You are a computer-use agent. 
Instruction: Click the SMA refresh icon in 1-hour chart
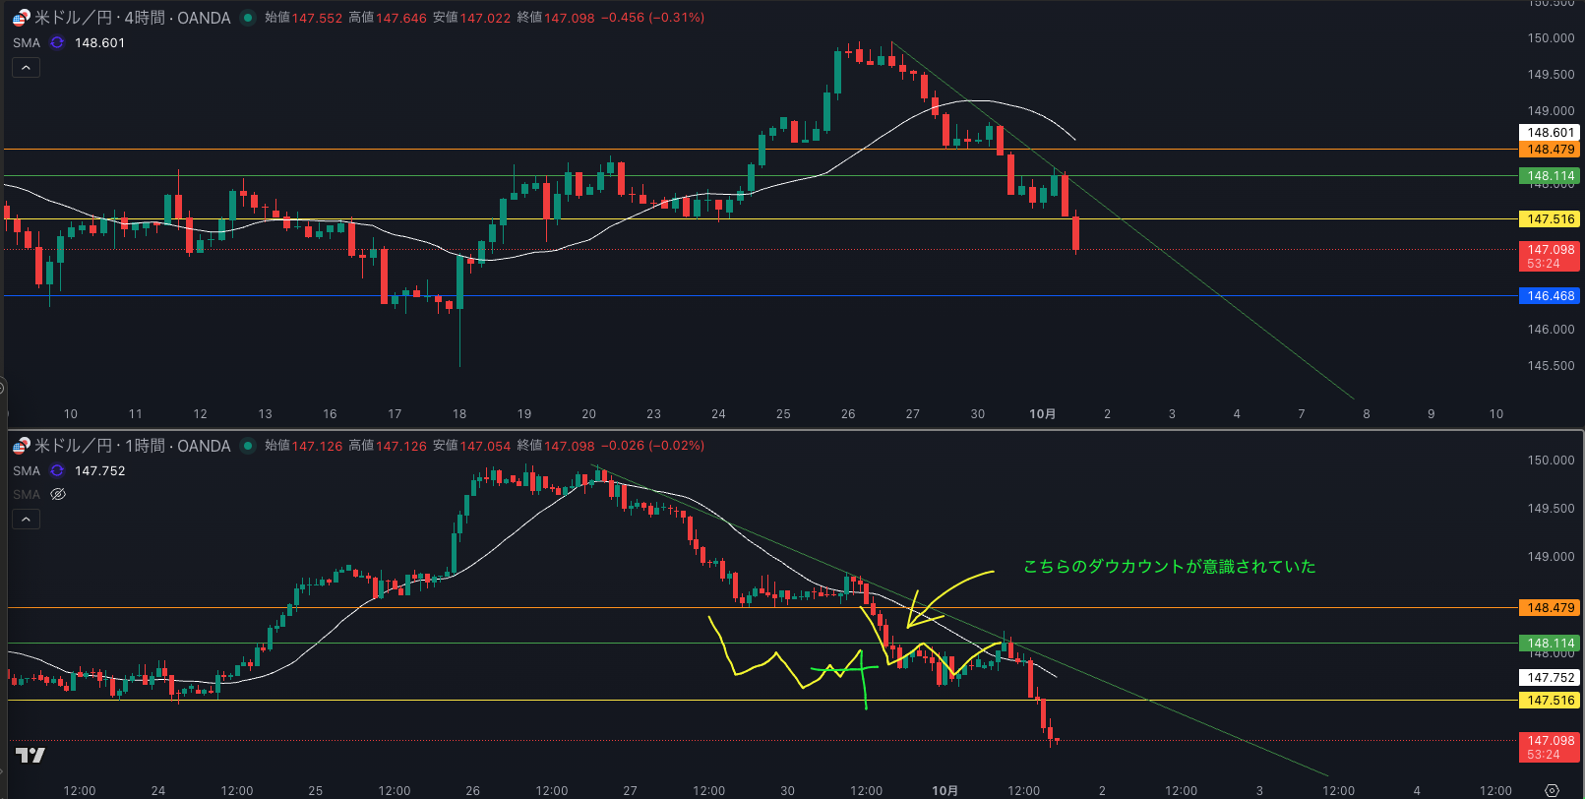coord(57,471)
